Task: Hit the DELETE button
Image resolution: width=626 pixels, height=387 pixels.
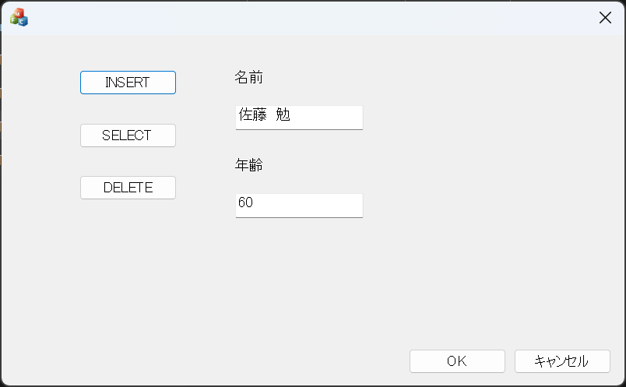Action: pyautogui.click(x=128, y=188)
